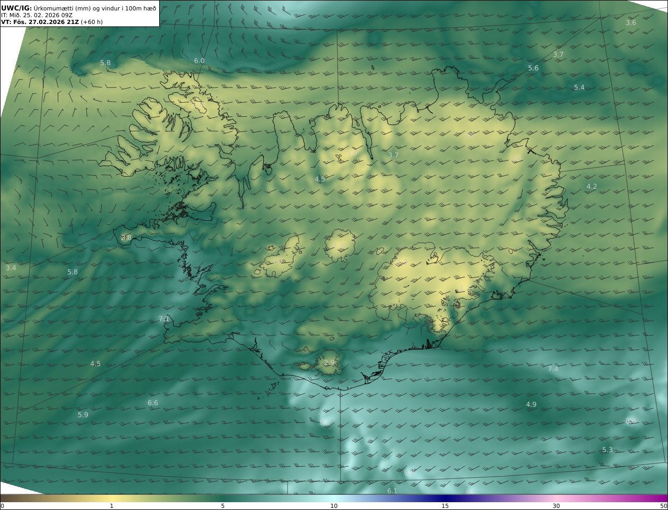Click the colorbar tick label '10'
The image size is (668, 510).
334,506
